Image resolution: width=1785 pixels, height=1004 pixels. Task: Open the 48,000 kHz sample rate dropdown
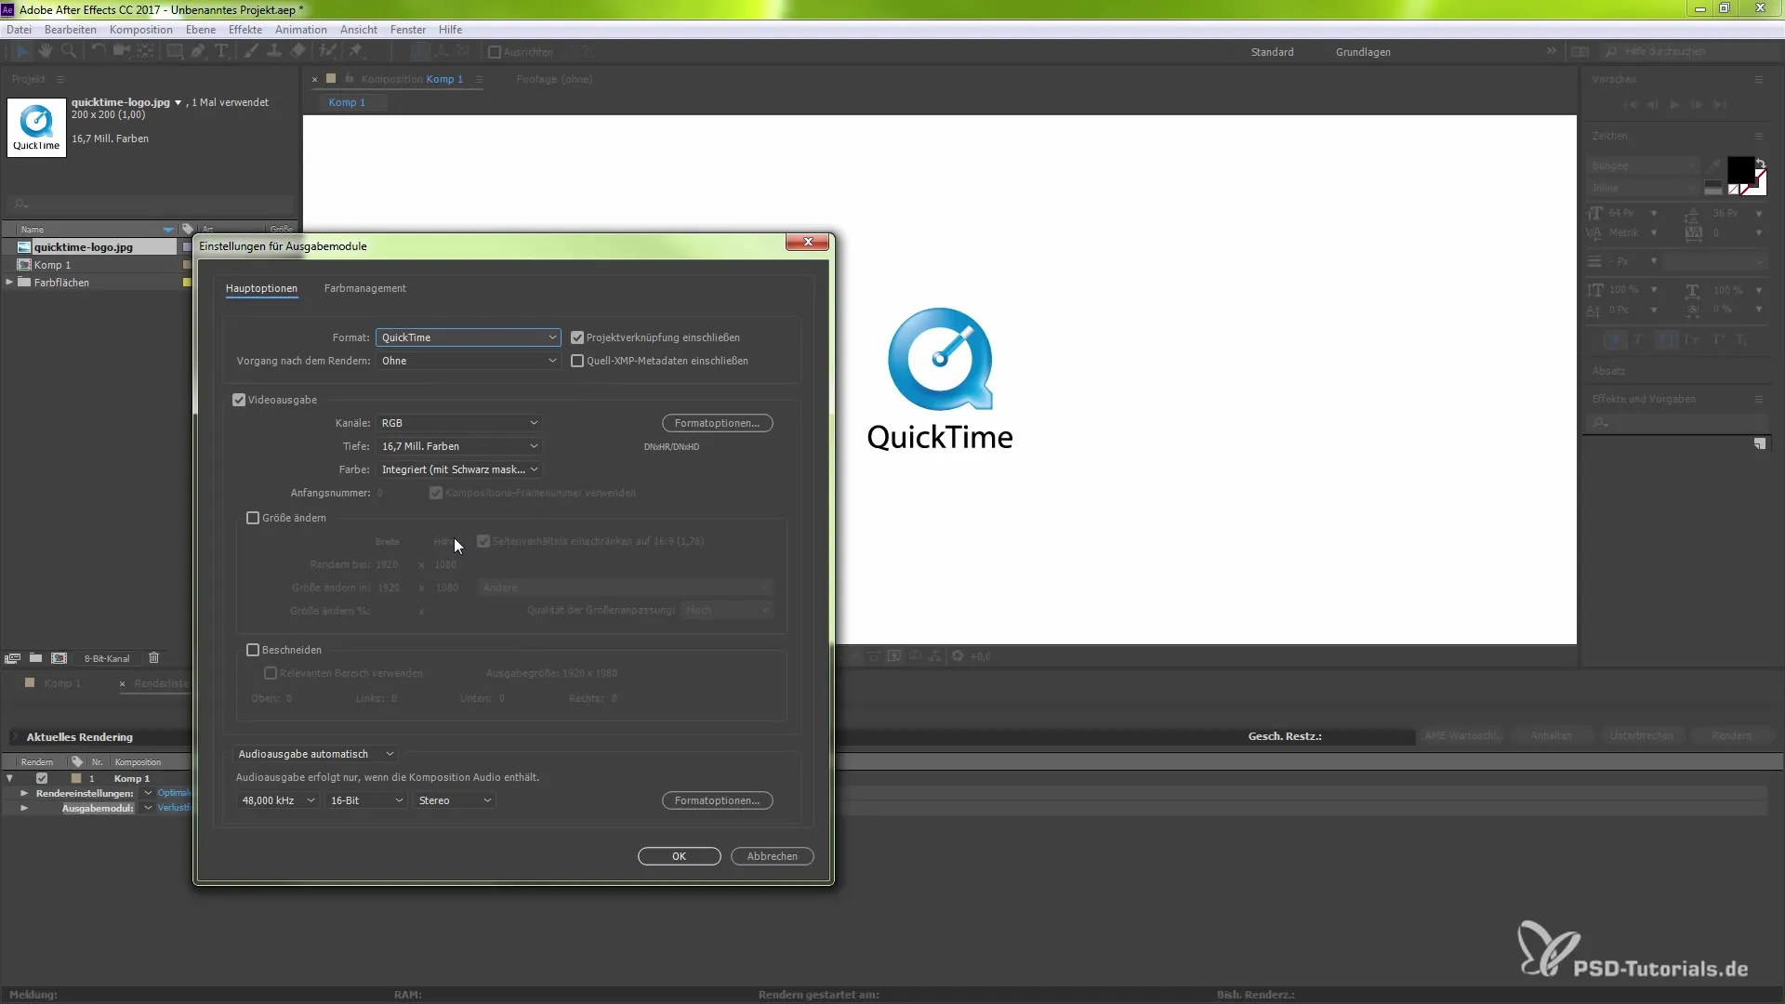tap(278, 800)
